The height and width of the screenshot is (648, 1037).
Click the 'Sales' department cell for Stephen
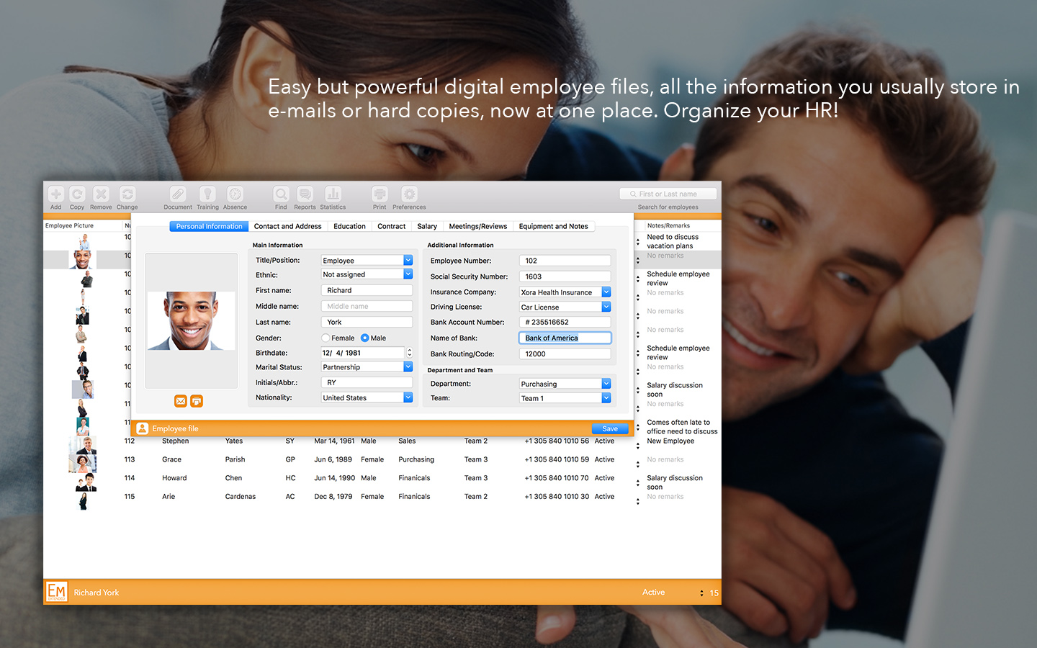[407, 441]
